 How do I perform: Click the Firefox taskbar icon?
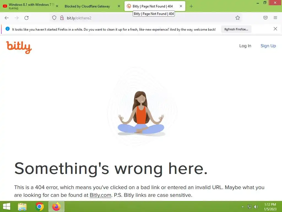pos(56,206)
